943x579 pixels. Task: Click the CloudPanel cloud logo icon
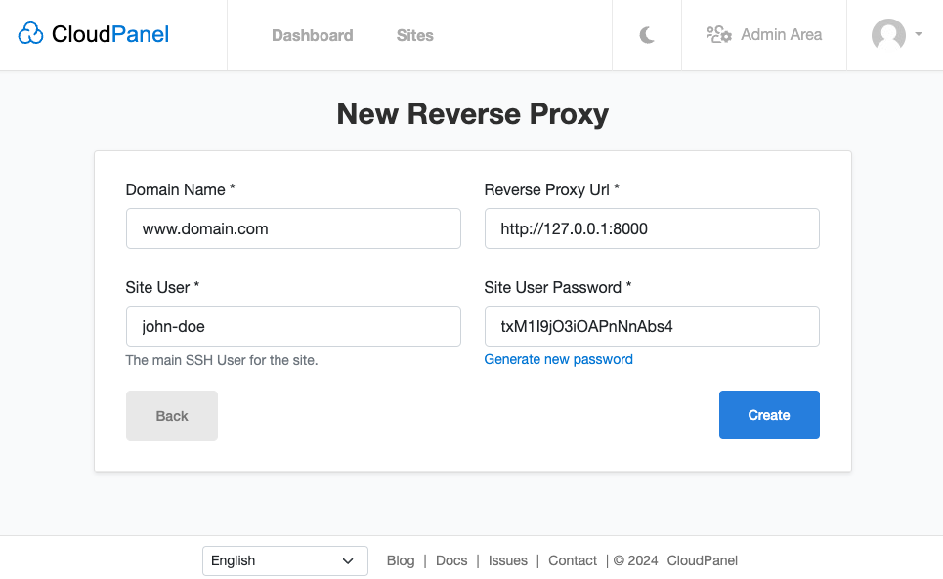[x=30, y=33]
